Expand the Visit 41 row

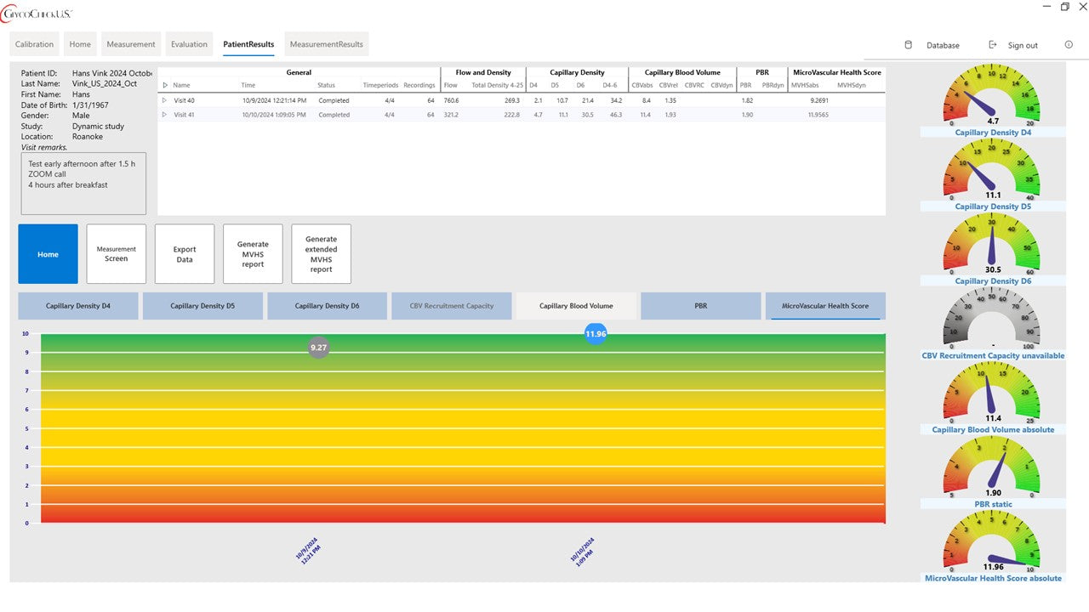(165, 115)
